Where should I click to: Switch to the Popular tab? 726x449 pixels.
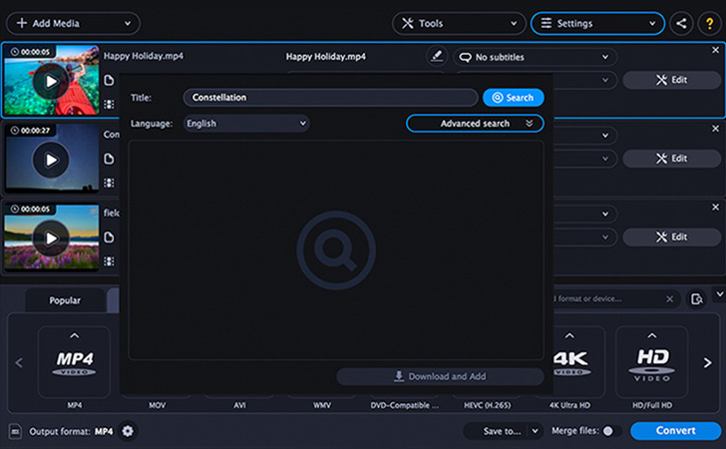coord(65,300)
